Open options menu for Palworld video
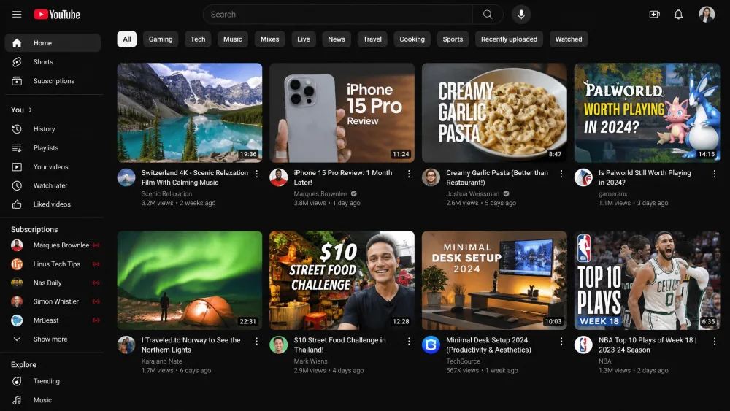This screenshot has width=730, height=411. click(714, 174)
